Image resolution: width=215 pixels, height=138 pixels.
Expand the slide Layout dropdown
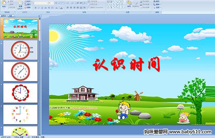click(29, 1)
